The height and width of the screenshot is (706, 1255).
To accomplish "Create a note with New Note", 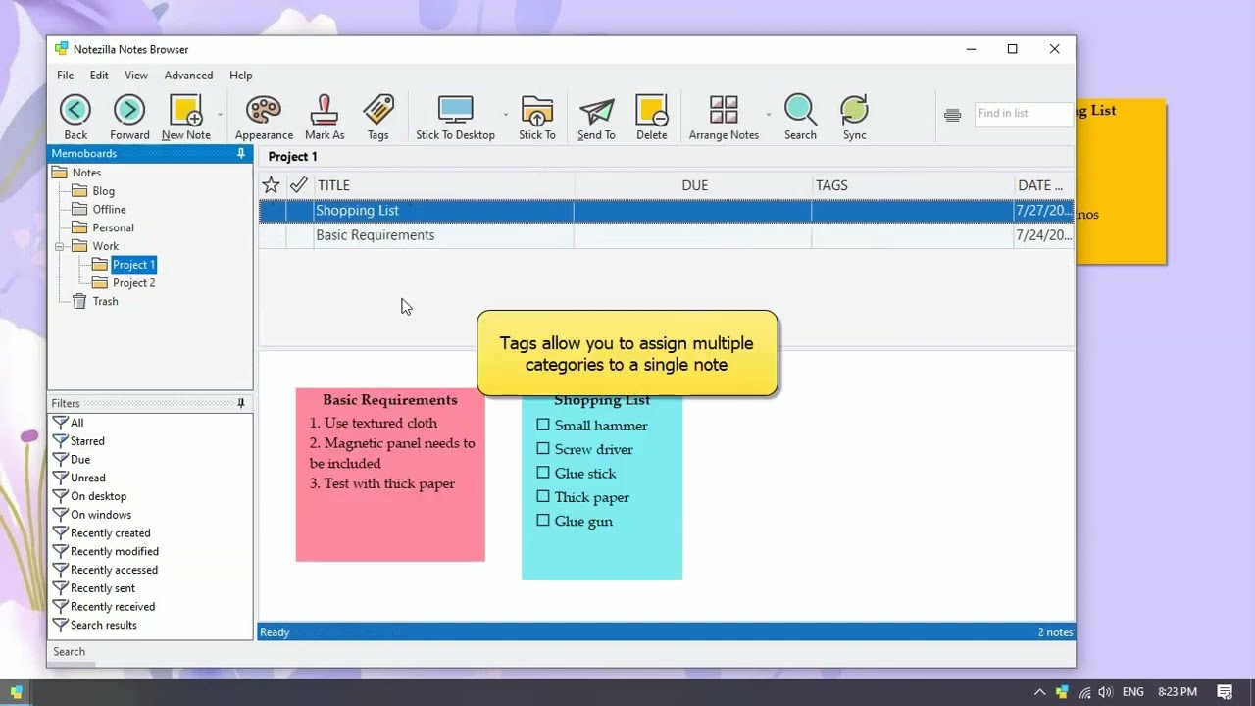I will 185,118.
